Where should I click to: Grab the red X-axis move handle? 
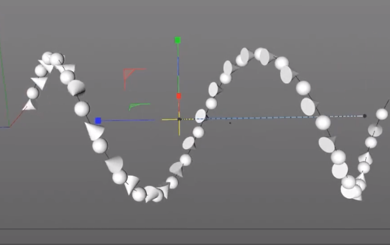click(x=179, y=96)
